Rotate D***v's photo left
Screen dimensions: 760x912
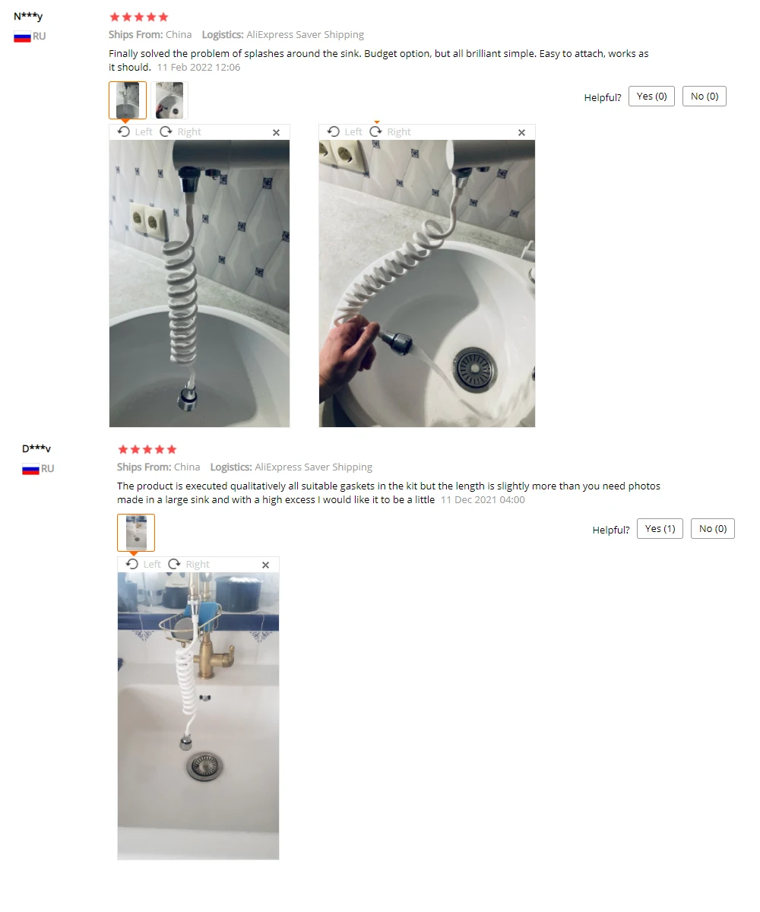(x=144, y=564)
